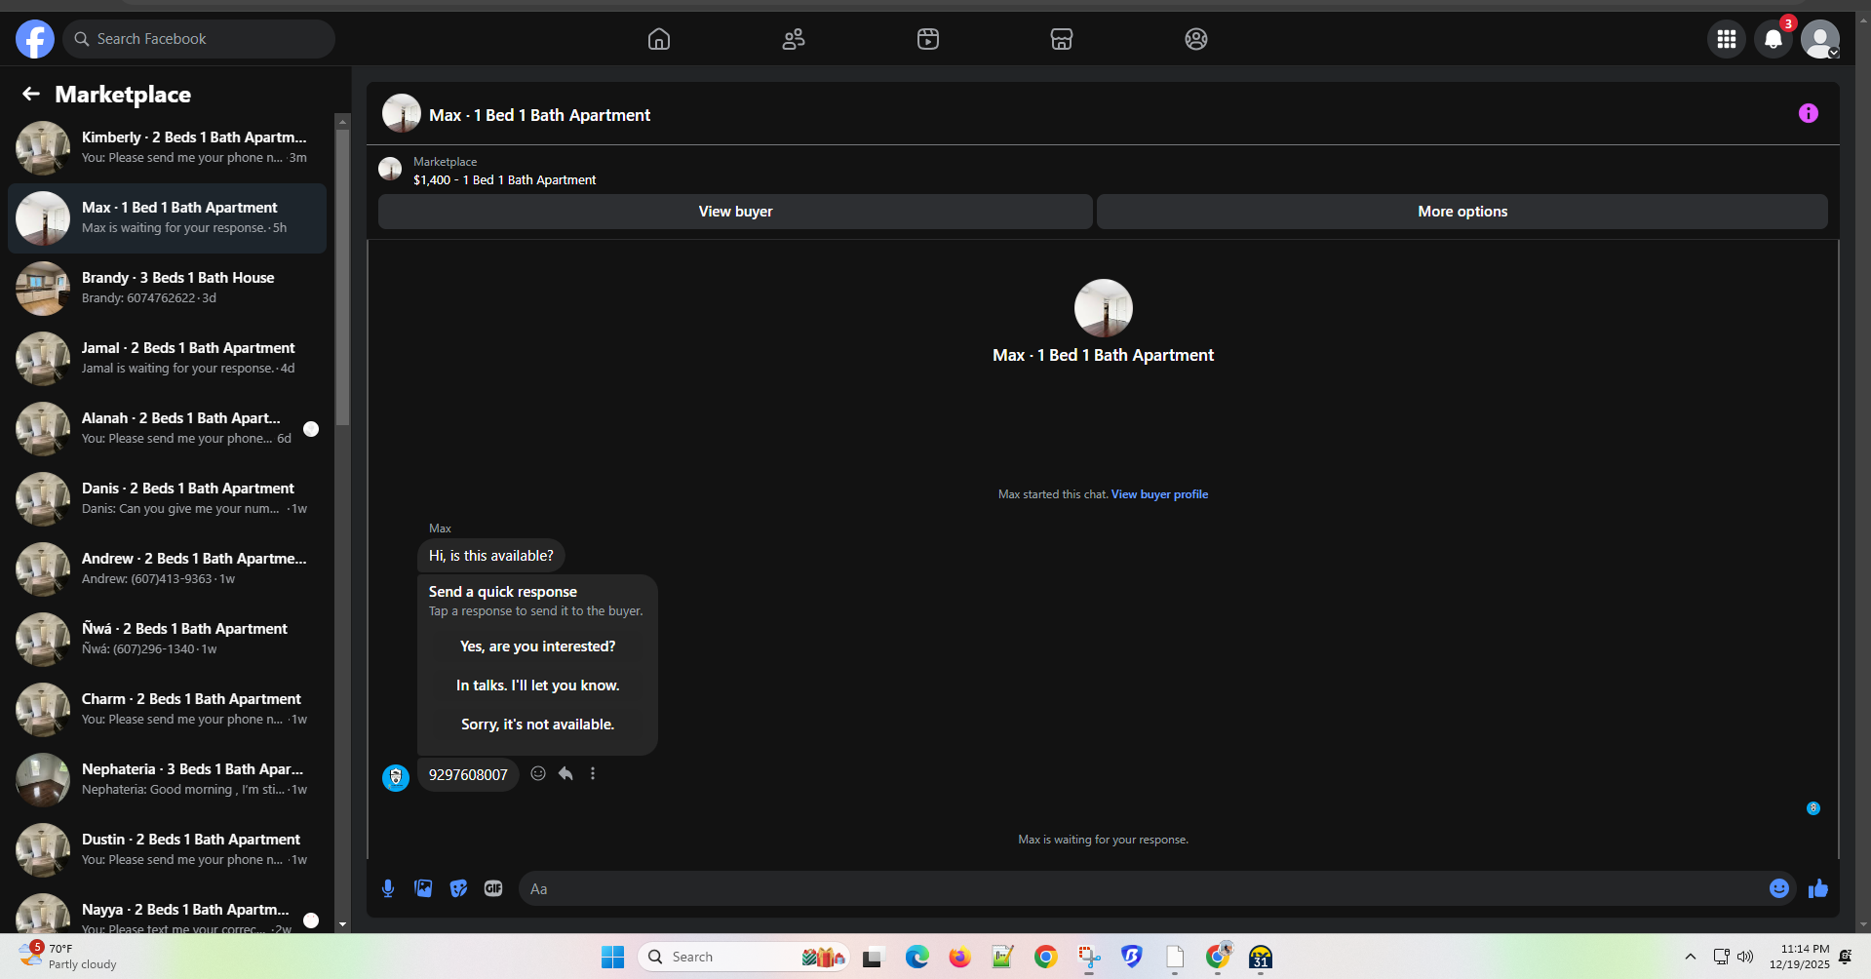Open the account profile avatar menu
This screenshot has height=979, width=1871.
[x=1820, y=39]
